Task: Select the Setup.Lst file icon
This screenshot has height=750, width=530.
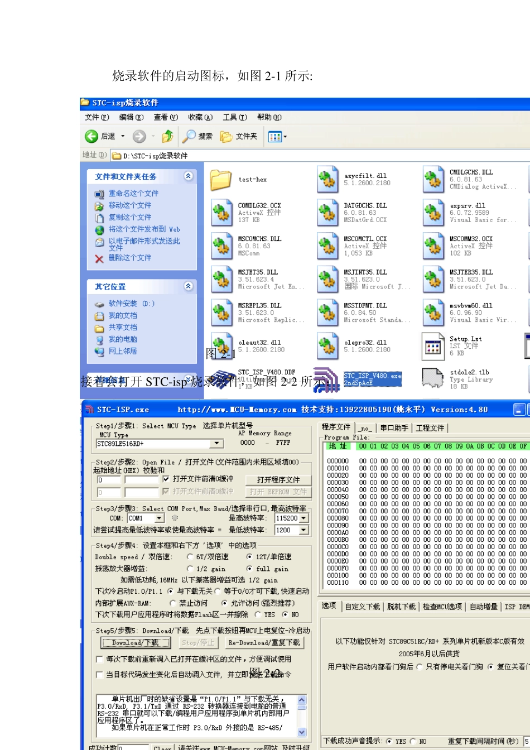Action: [433, 346]
